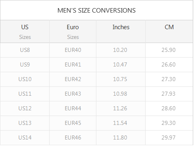This screenshot has width=194, height=146.
Task: Click the MEN'S SIZE CONVERSIONS title
Action: tap(96, 11)
